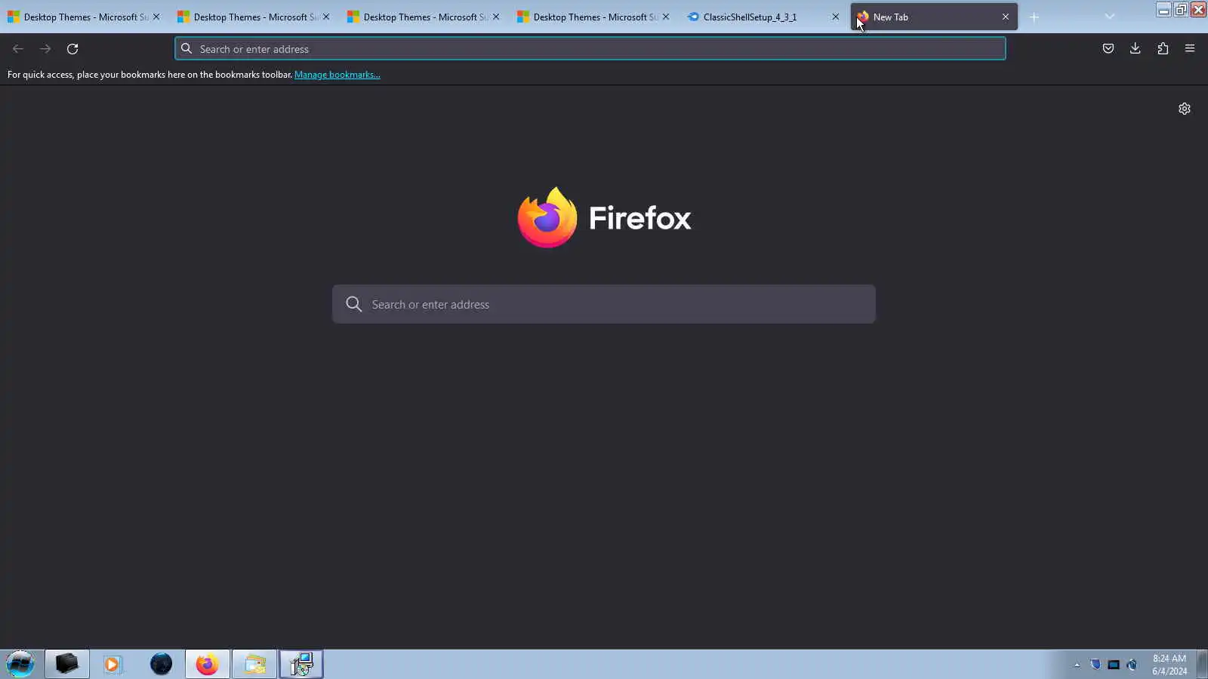Click the monitor icon in the system tray
The height and width of the screenshot is (679, 1208).
coord(1114,665)
